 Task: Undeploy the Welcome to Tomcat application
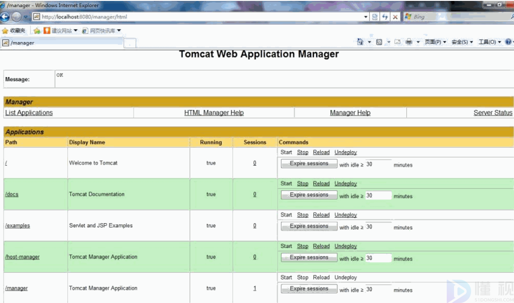click(x=345, y=152)
